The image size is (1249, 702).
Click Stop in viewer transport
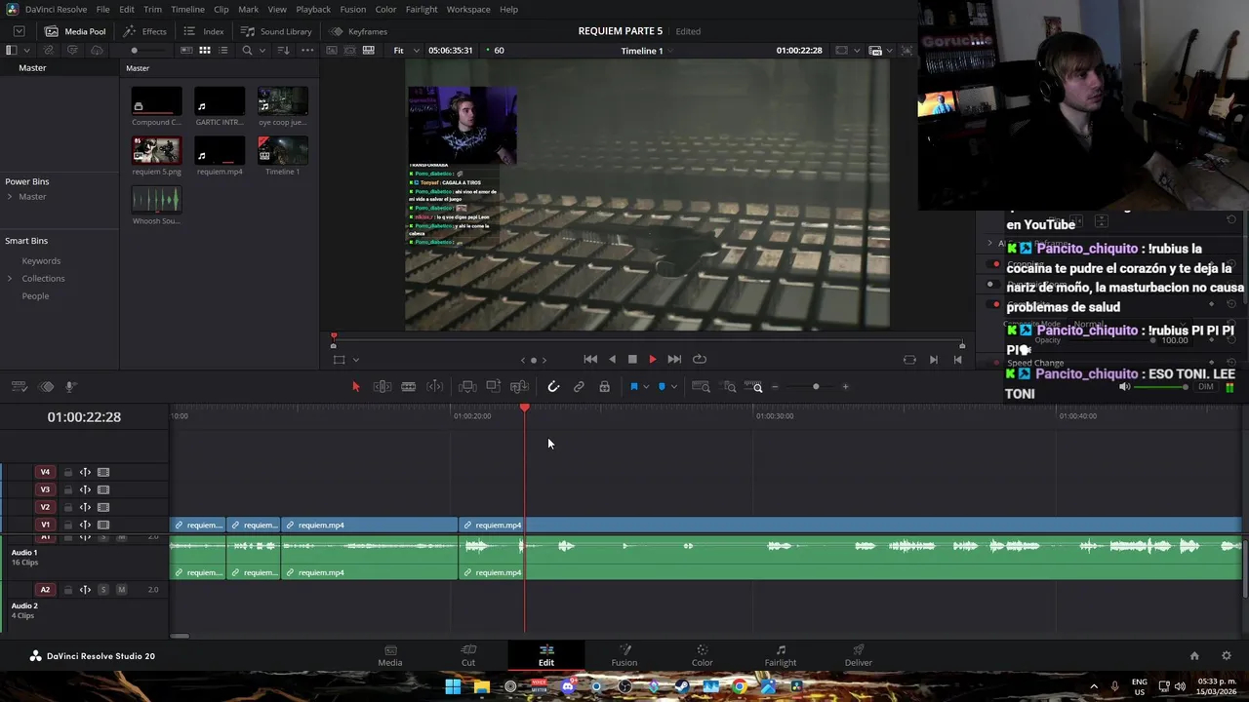[632, 359]
